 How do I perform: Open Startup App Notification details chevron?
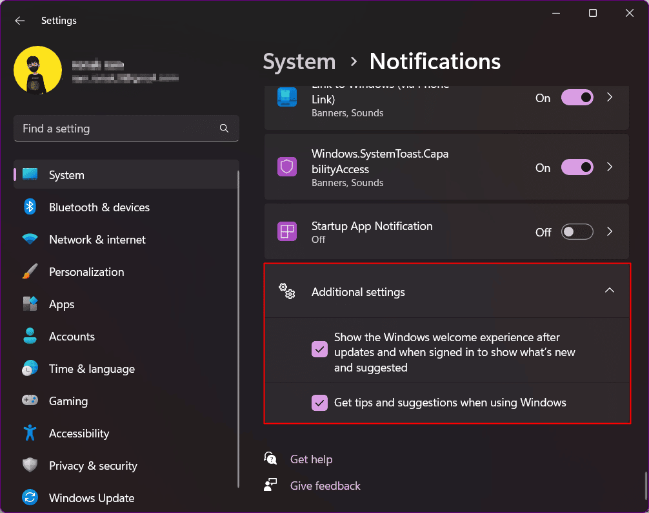point(610,232)
